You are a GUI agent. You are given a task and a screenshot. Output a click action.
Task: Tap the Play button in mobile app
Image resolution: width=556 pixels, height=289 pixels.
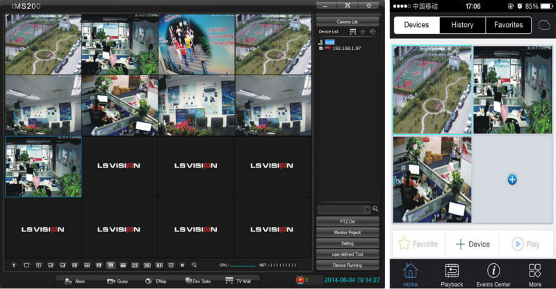click(x=526, y=244)
